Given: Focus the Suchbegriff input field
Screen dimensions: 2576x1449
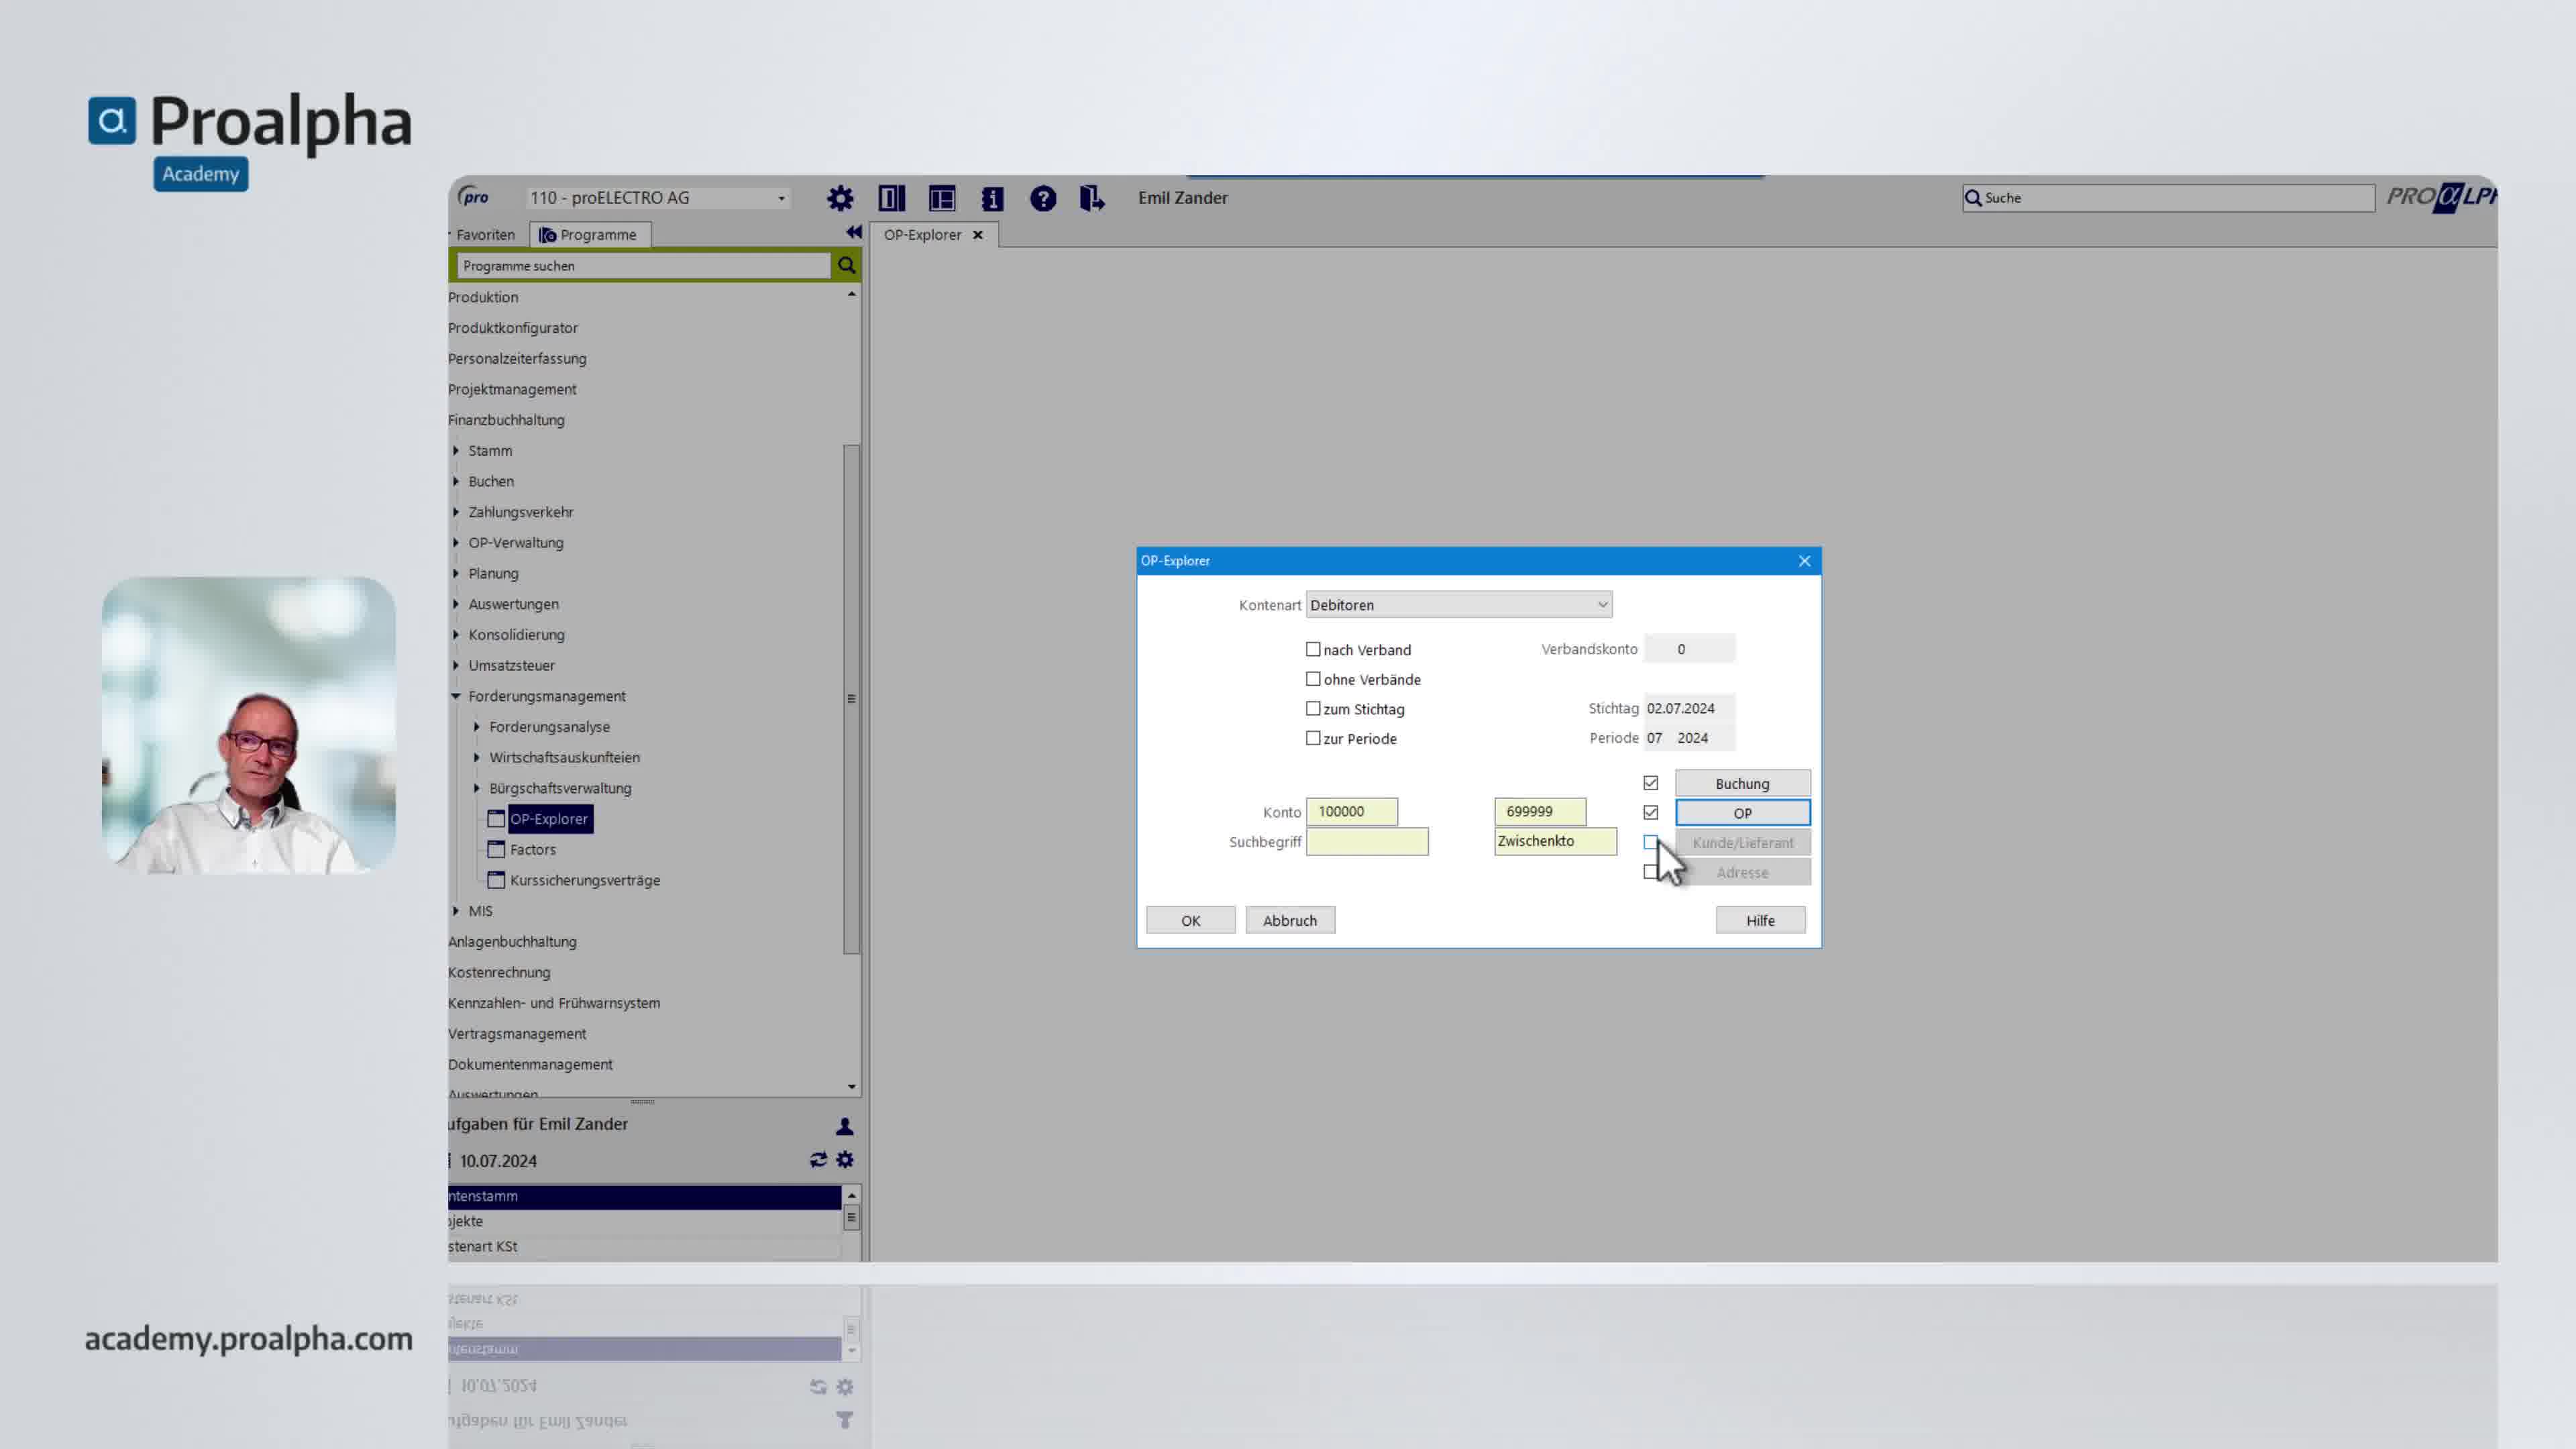Looking at the screenshot, I should pyautogui.click(x=1367, y=842).
